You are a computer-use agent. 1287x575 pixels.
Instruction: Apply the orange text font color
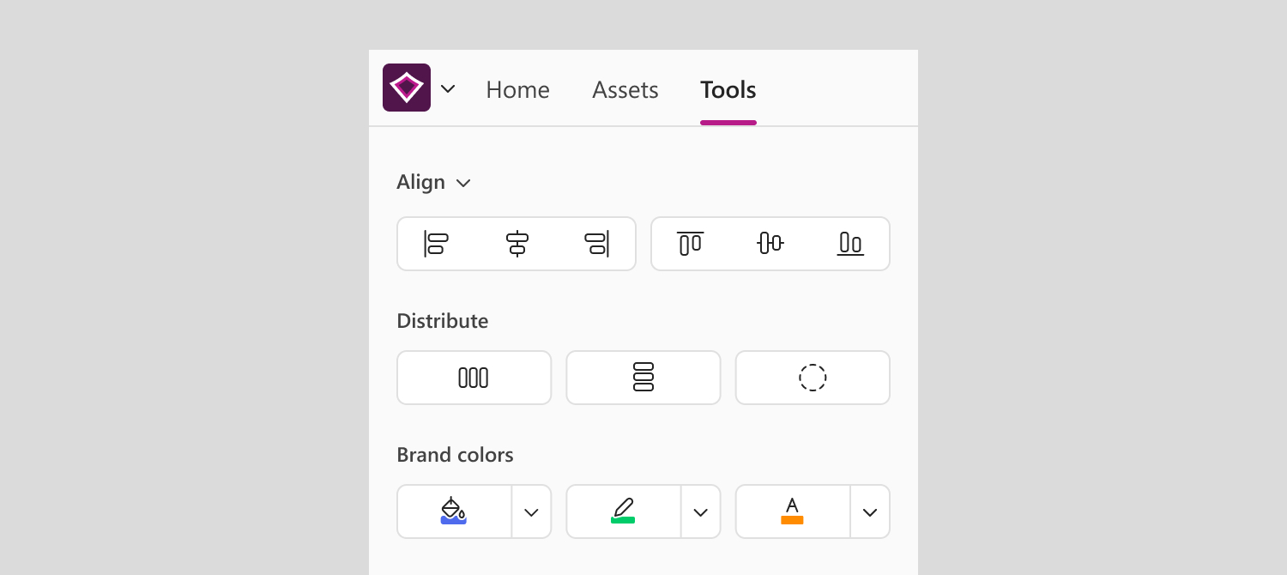(792, 511)
